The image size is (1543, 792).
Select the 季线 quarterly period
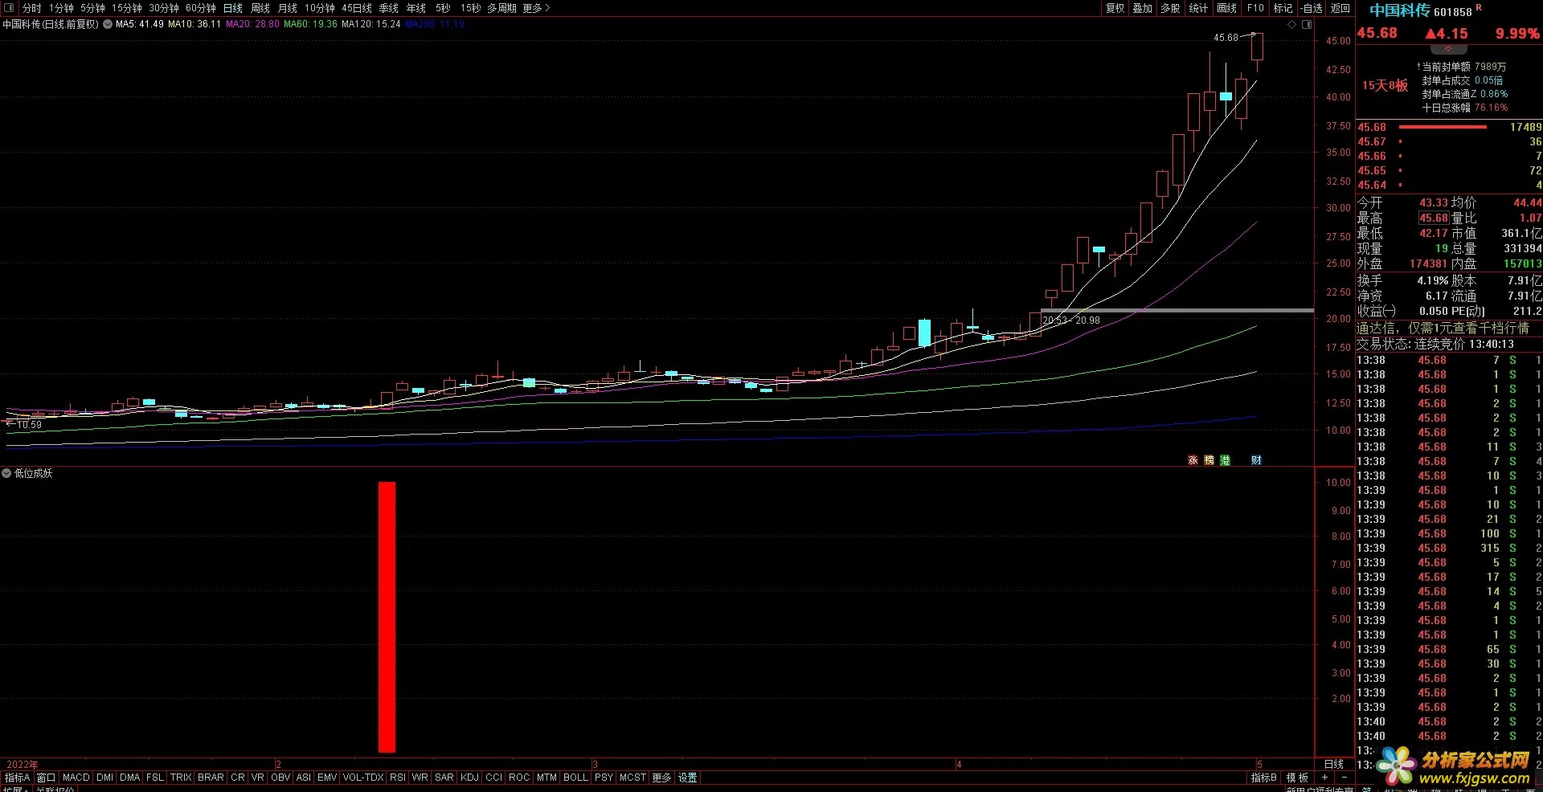(x=389, y=8)
